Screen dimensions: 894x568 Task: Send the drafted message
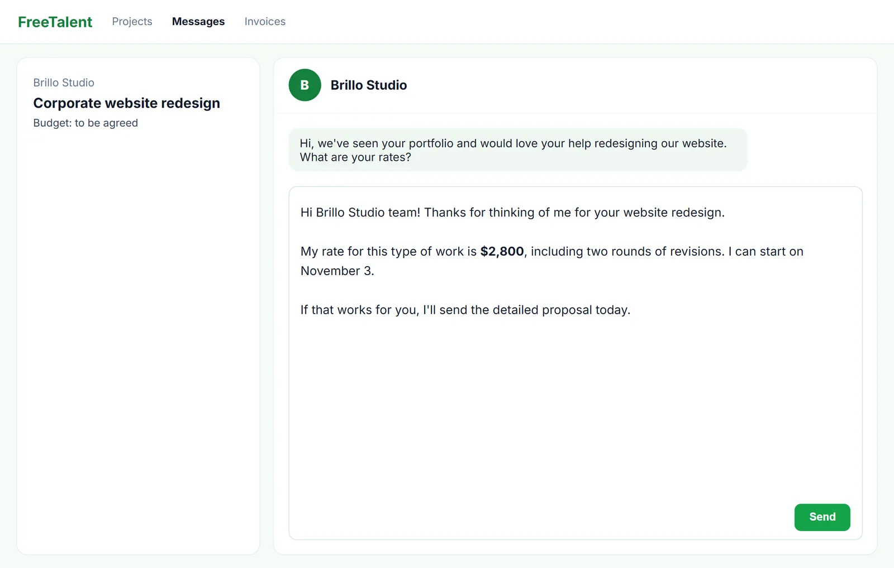[x=822, y=517]
